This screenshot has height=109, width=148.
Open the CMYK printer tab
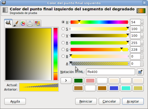point(30,23)
